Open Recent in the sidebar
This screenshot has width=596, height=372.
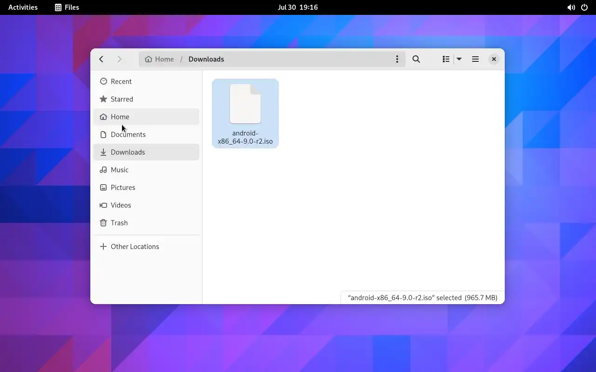[x=146, y=81]
